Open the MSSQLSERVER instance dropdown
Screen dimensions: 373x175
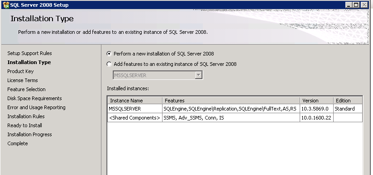click(199, 75)
